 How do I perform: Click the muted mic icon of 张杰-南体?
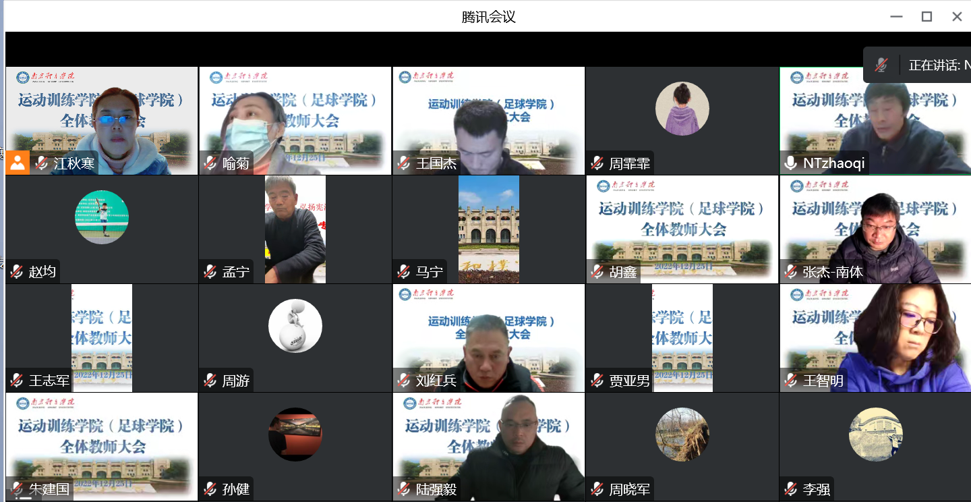pyautogui.click(x=791, y=272)
